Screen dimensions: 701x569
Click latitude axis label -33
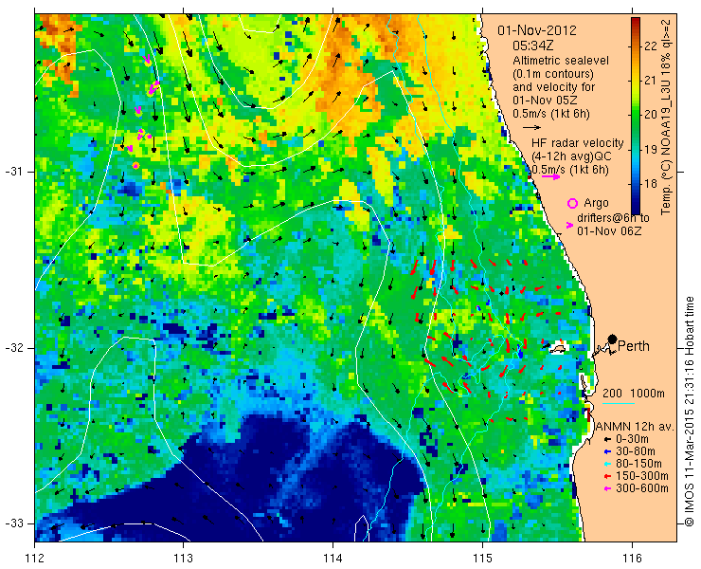click(x=13, y=523)
